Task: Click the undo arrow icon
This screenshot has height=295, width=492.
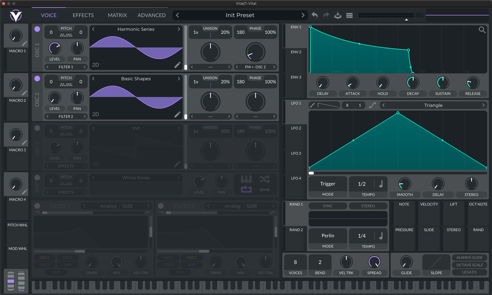Action: pyautogui.click(x=314, y=15)
